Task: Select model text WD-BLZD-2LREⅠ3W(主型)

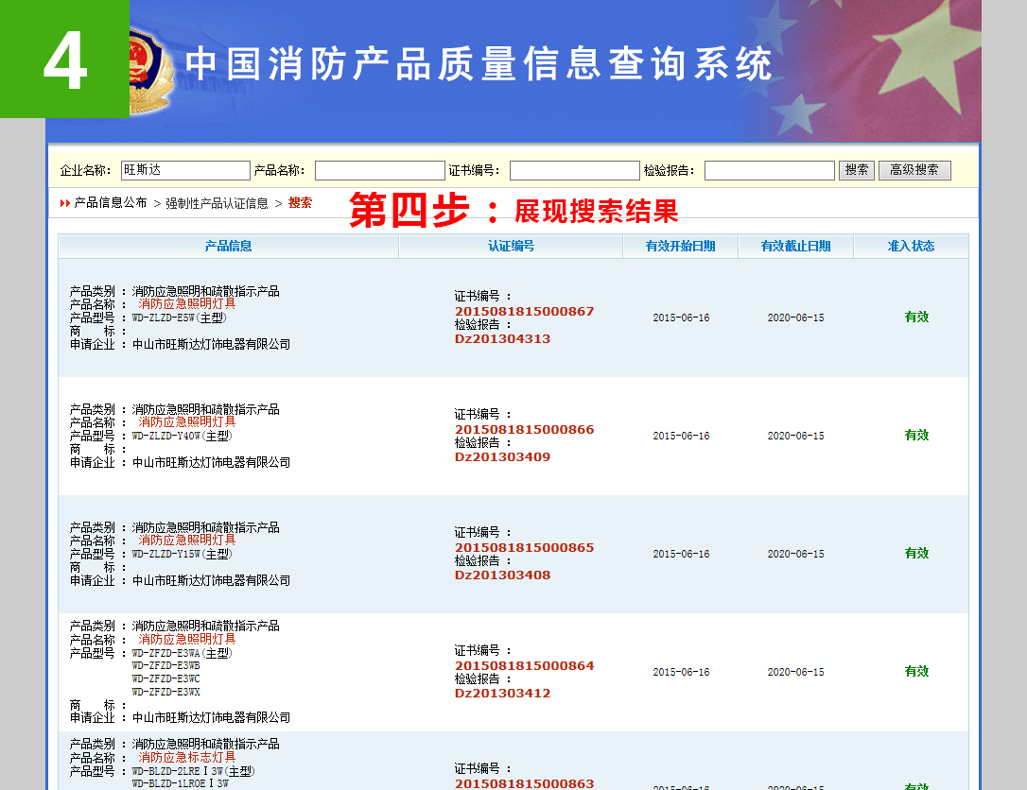Action: (x=193, y=772)
